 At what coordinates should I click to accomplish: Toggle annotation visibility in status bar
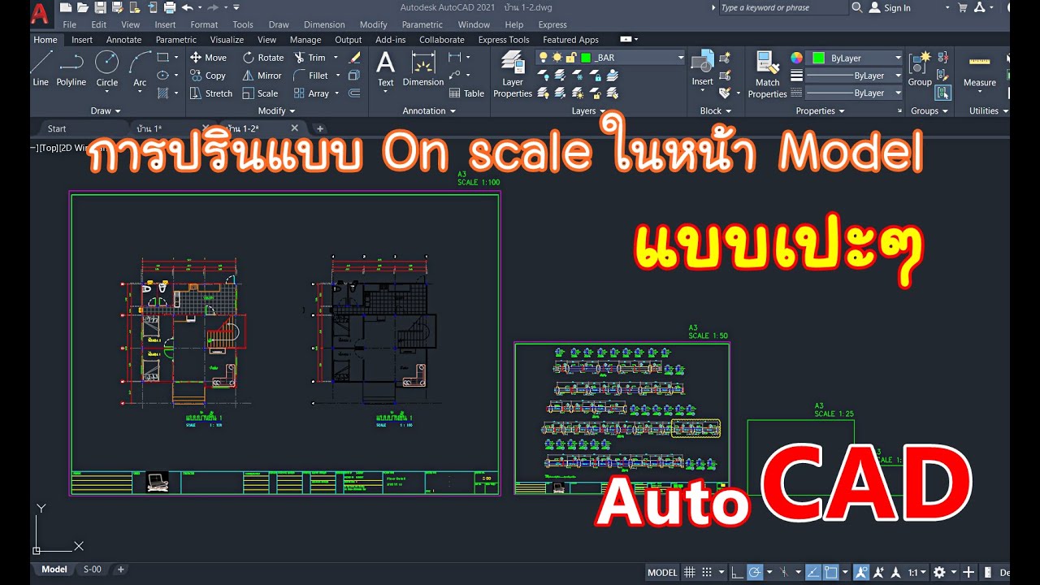[x=861, y=573]
